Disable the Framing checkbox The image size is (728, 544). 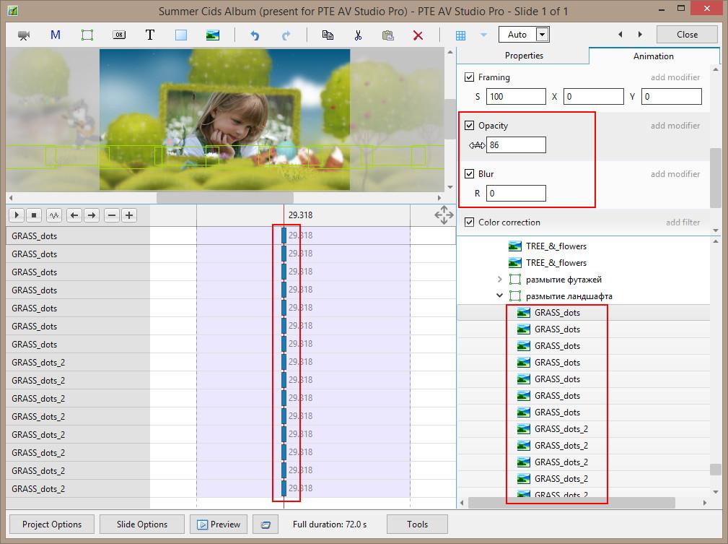470,77
